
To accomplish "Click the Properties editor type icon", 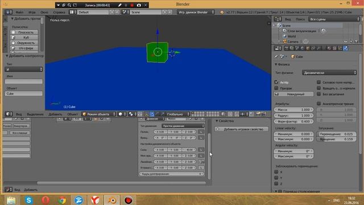I will click(x=278, y=48).
